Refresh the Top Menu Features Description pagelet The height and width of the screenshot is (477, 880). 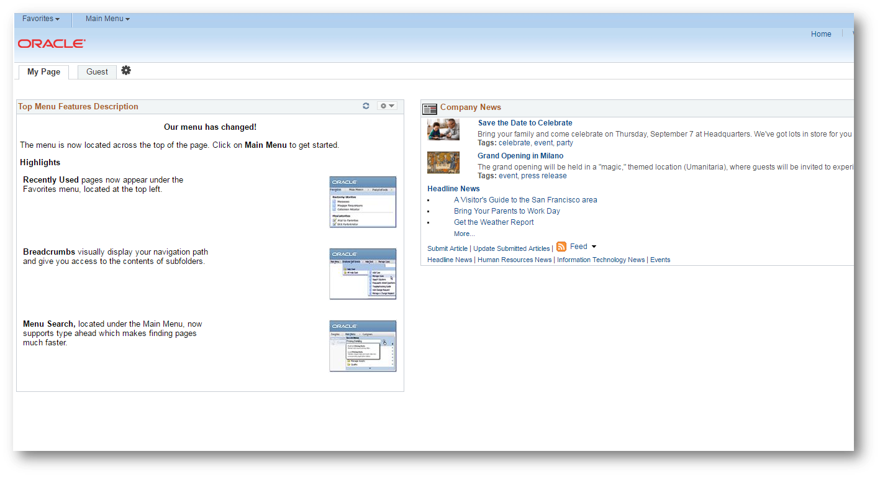(366, 106)
